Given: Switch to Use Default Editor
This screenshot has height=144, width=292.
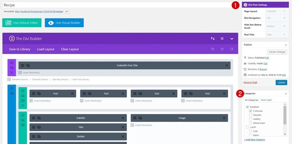Looking at the screenshot, I should pos(22,23).
